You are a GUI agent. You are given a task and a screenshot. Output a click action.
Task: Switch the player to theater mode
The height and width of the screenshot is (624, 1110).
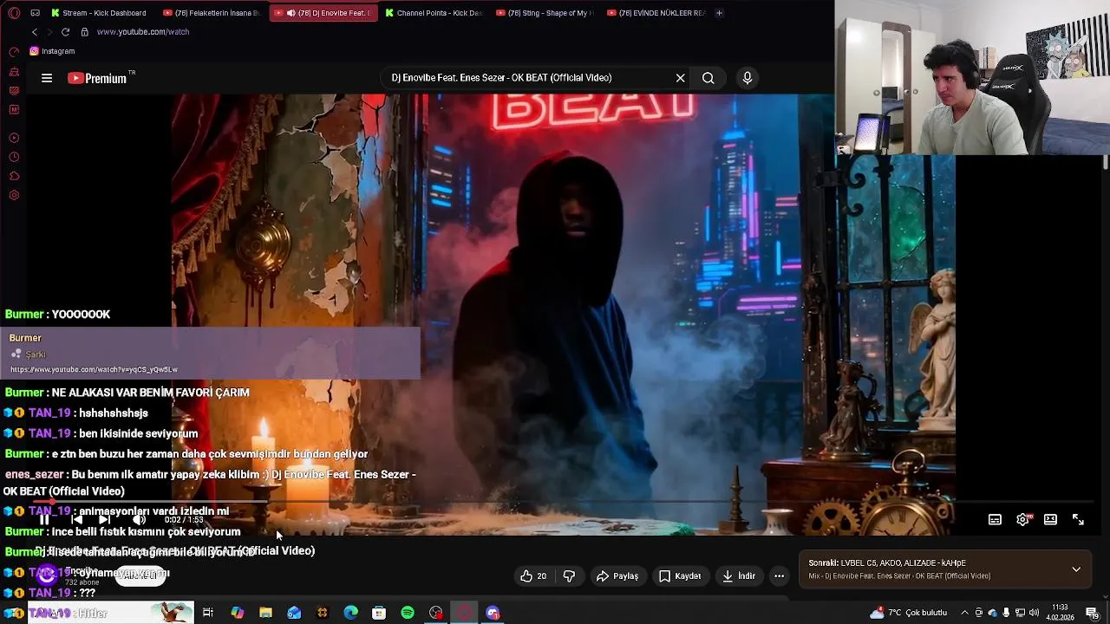(x=1050, y=520)
